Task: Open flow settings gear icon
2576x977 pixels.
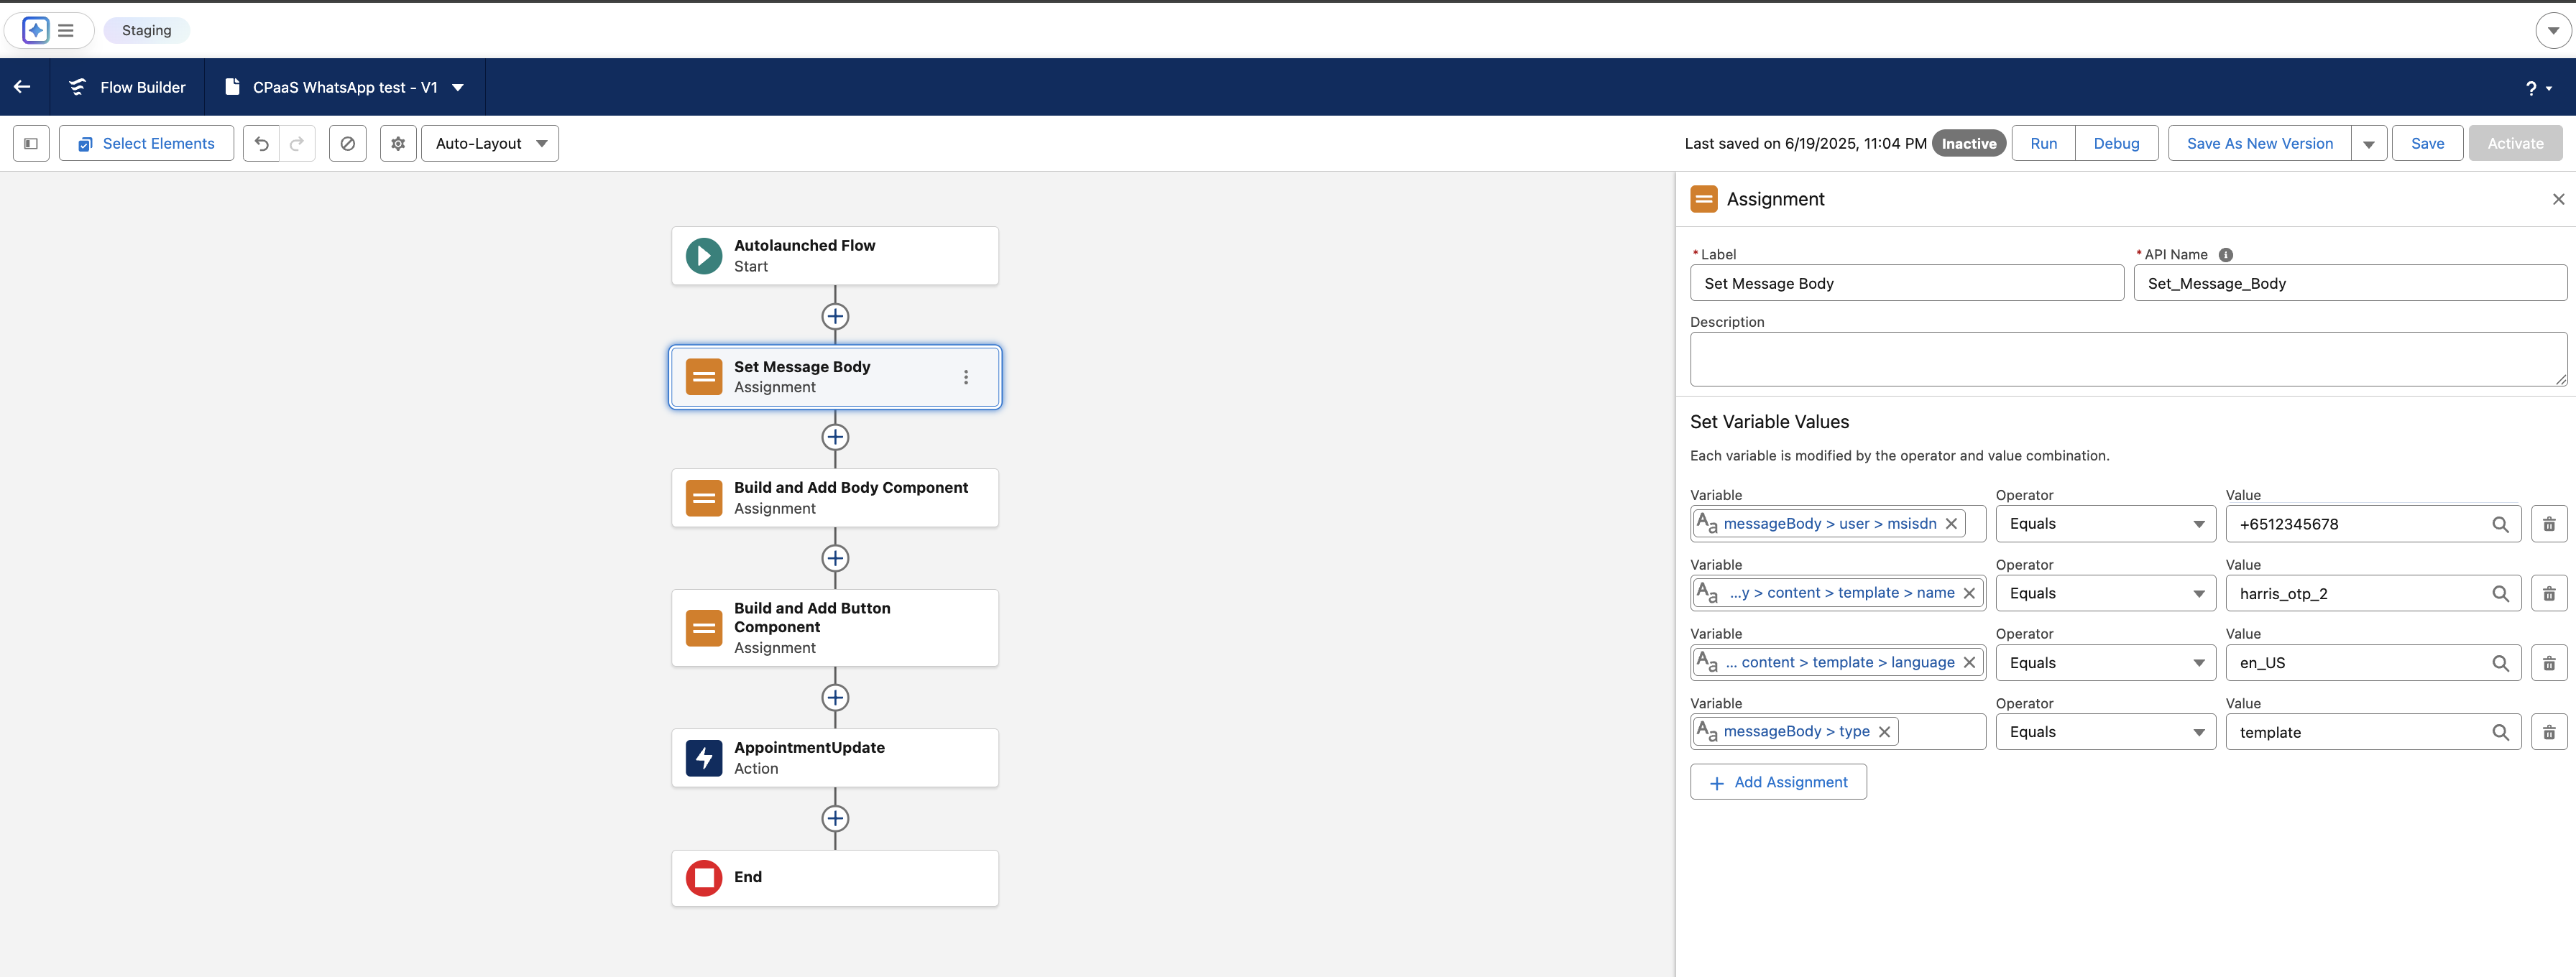Action: pyautogui.click(x=398, y=144)
